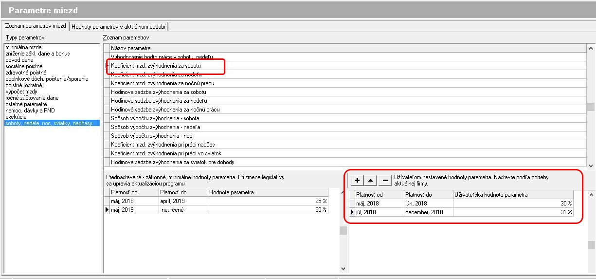Screen dimensions: 596x279
Task: Click preset row máj, 2019 cell
Action: click(134, 209)
